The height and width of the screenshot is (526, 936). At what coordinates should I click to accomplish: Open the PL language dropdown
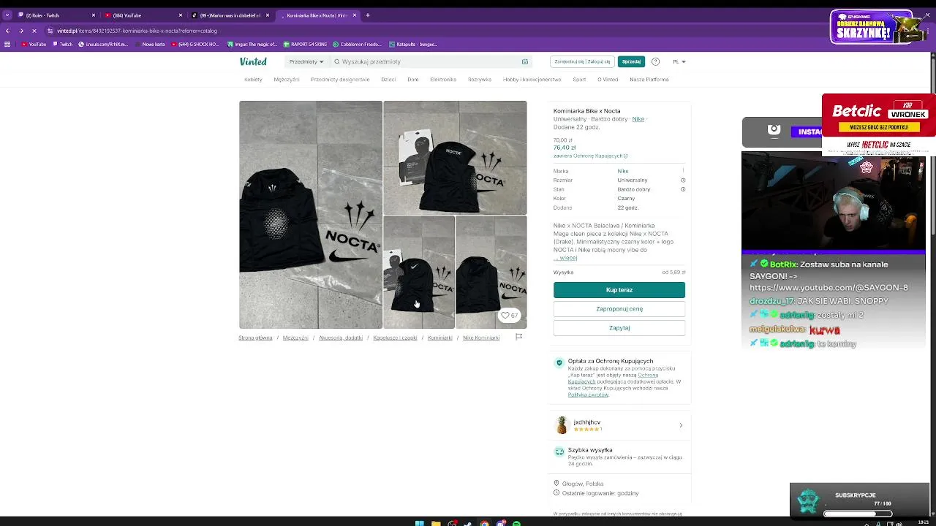click(679, 61)
